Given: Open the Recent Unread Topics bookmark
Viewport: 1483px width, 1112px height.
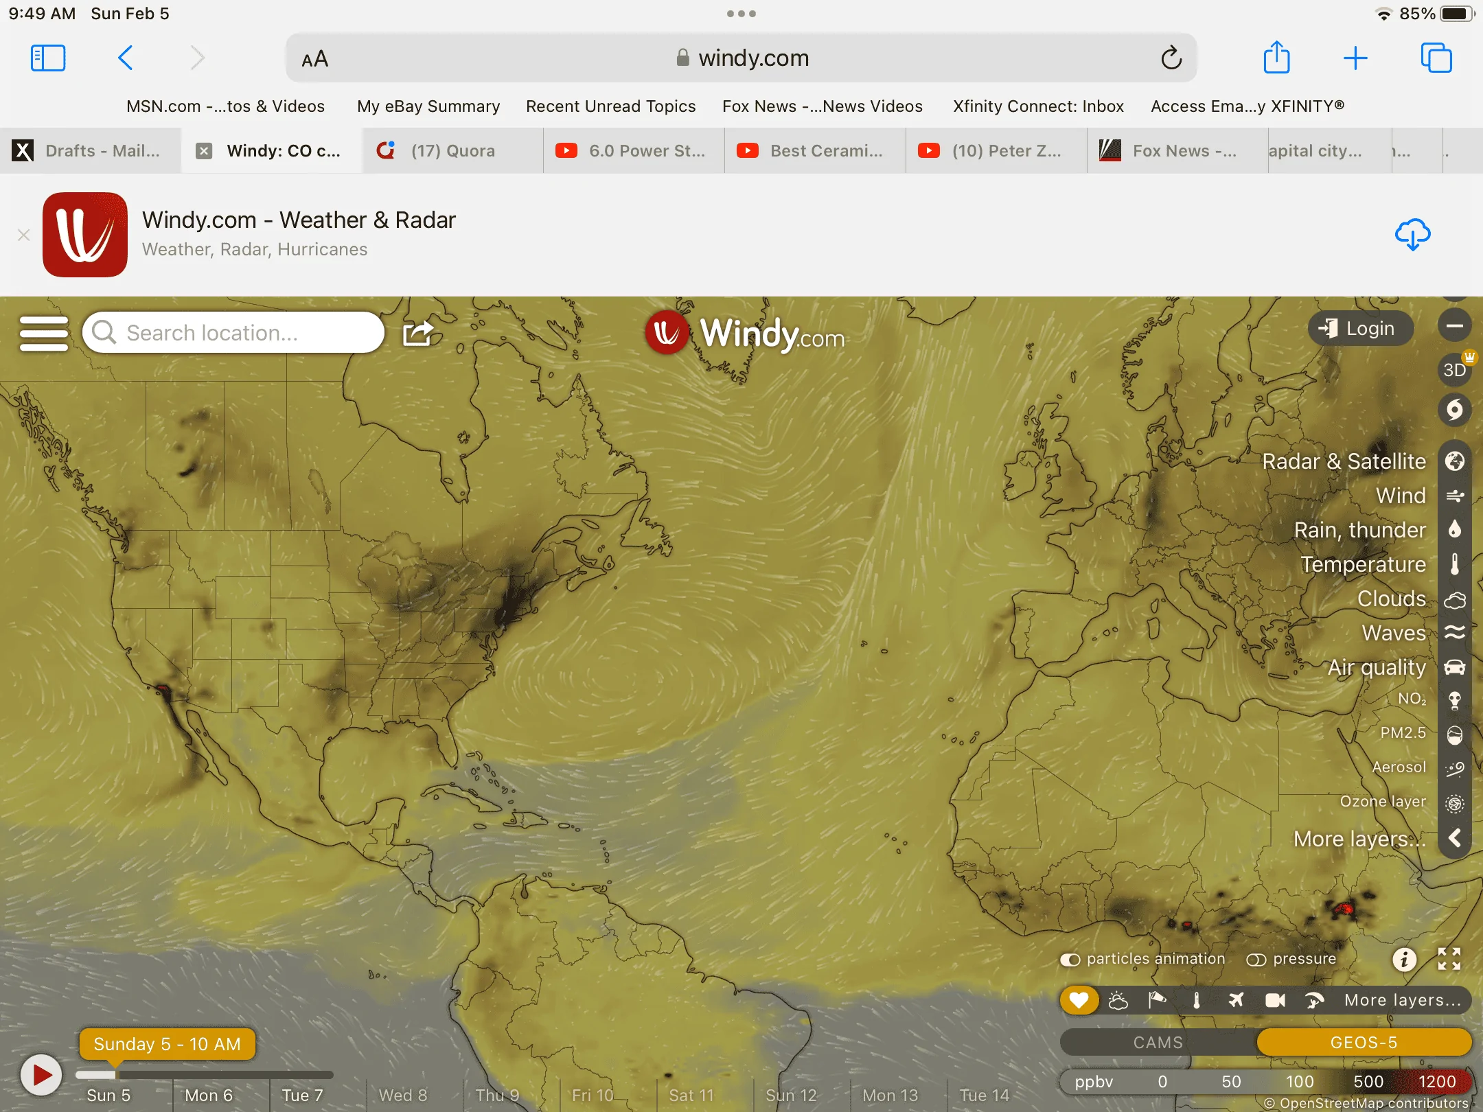Looking at the screenshot, I should [x=611, y=106].
